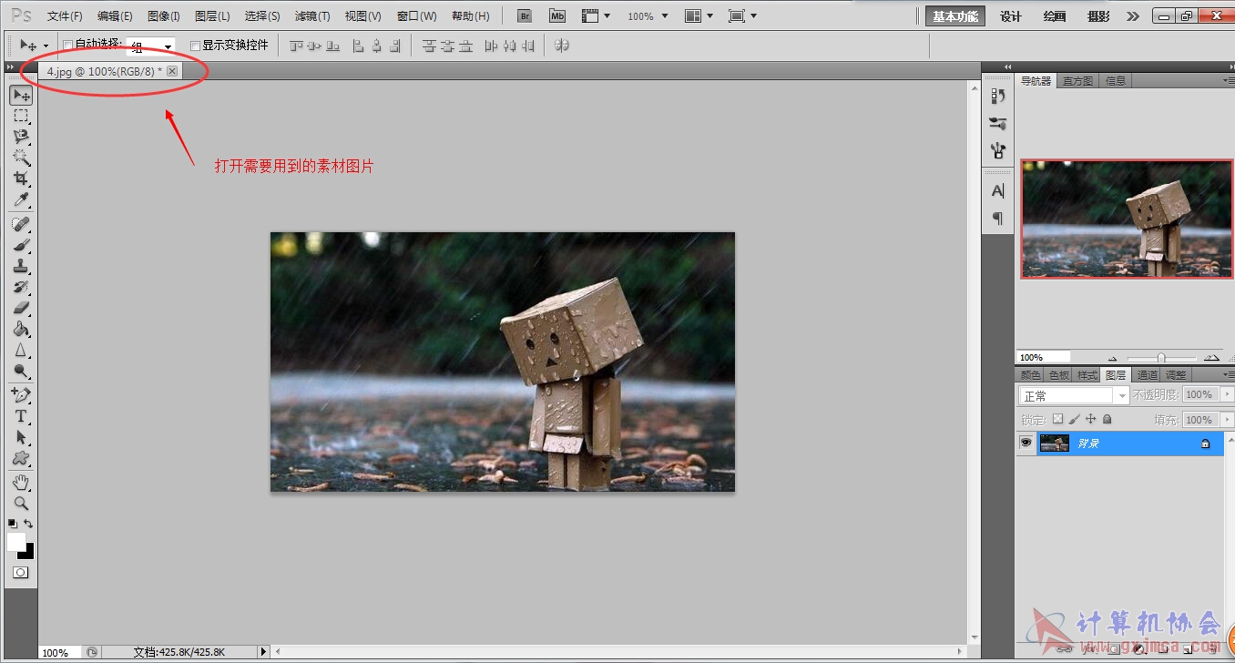Image resolution: width=1235 pixels, height=663 pixels.
Task: Launch Adobe Bridge (Br)
Action: (x=525, y=16)
